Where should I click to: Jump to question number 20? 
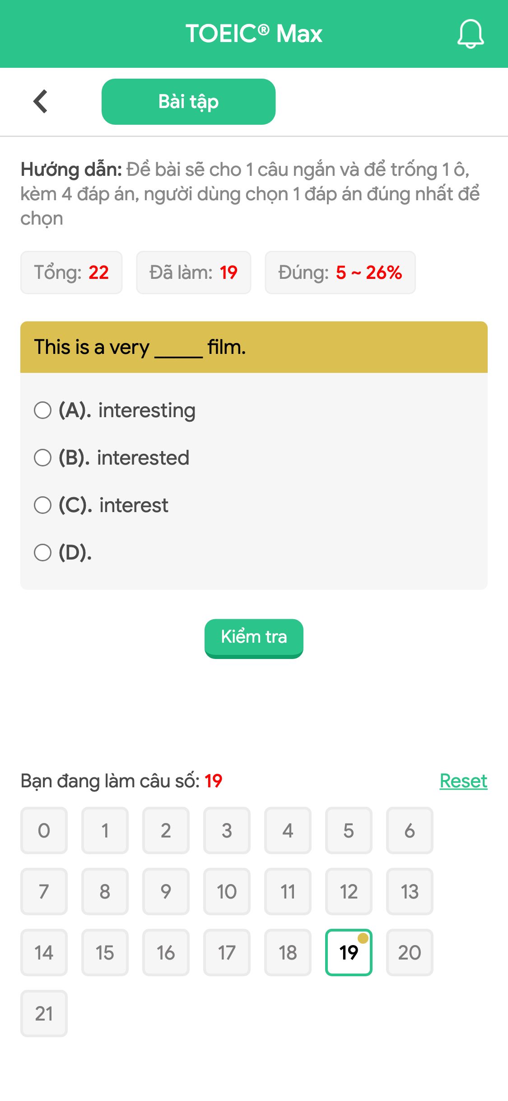[410, 953]
